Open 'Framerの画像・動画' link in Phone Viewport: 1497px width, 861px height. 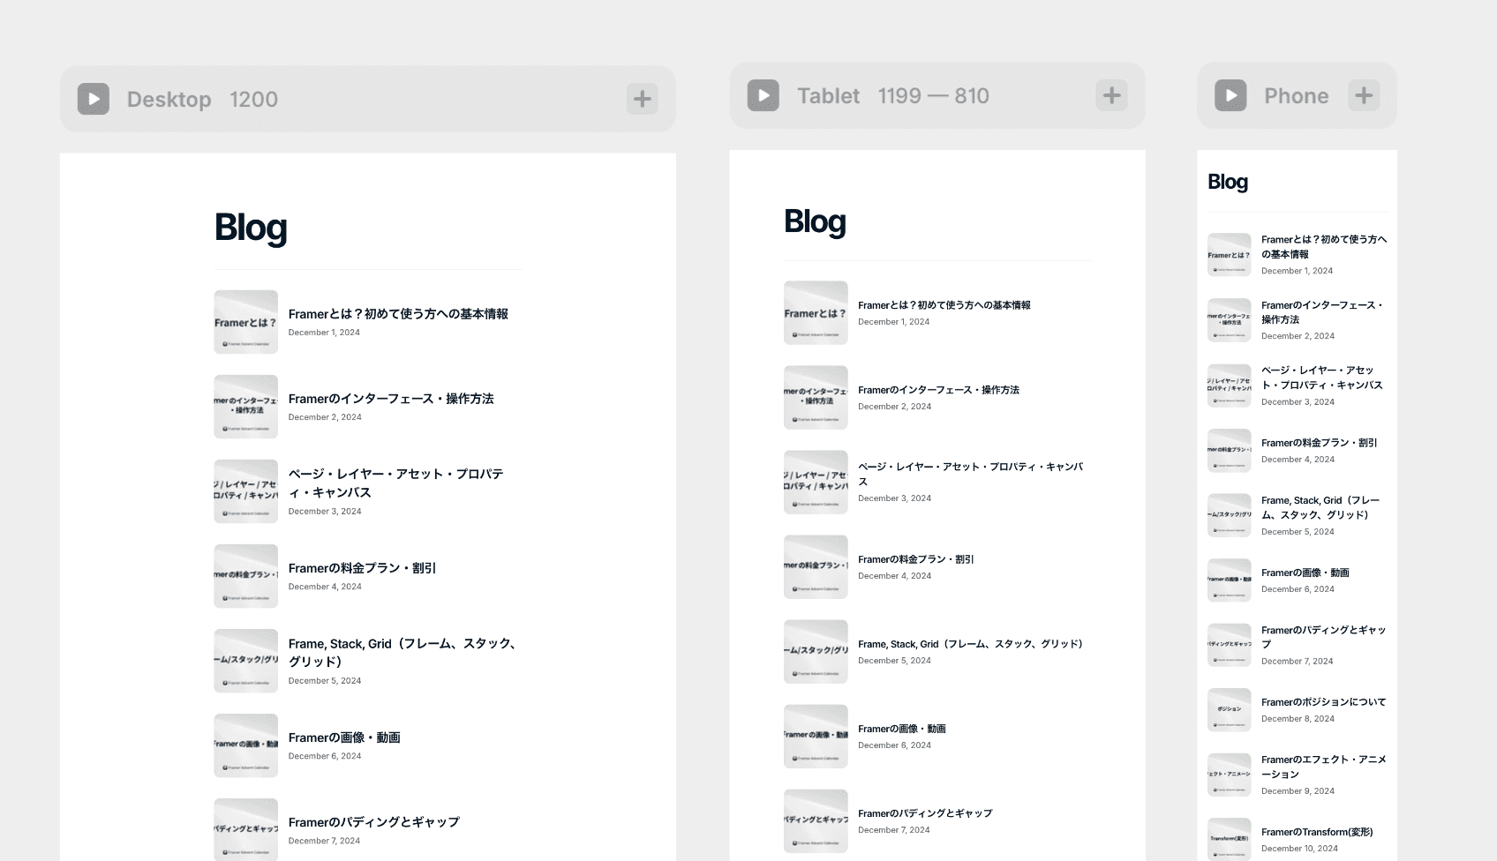coord(1305,573)
